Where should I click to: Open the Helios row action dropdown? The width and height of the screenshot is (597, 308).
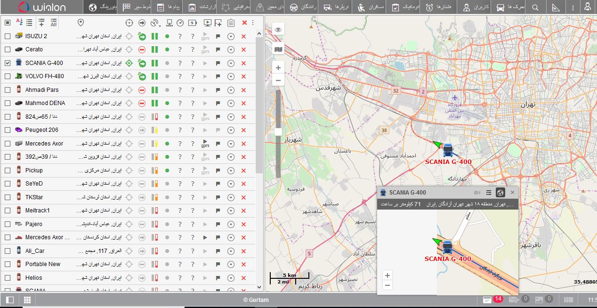tap(231, 278)
